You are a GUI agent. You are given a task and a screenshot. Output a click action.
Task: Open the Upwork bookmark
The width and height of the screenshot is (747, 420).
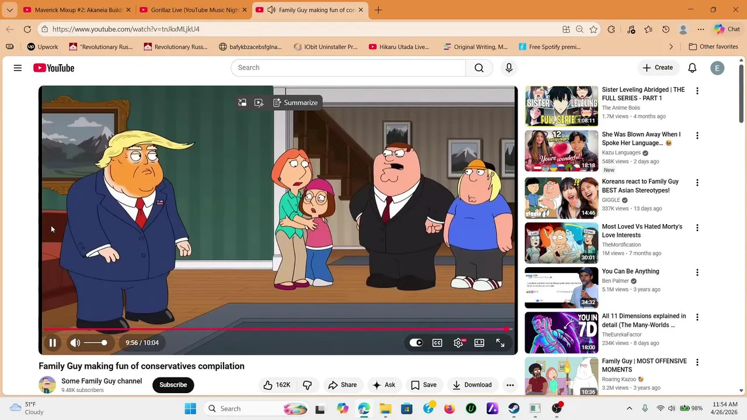point(42,47)
